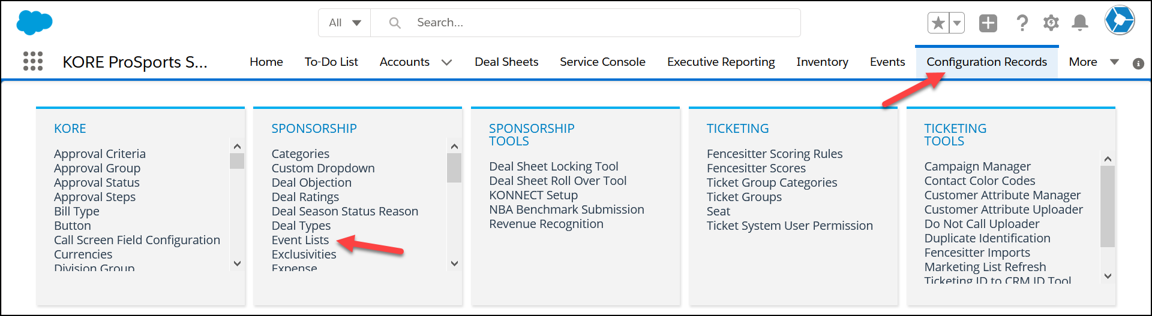Viewport: 1152px width, 316px height.
Task: Open the setup gear icon
Action: click(x=1051, y=23)
